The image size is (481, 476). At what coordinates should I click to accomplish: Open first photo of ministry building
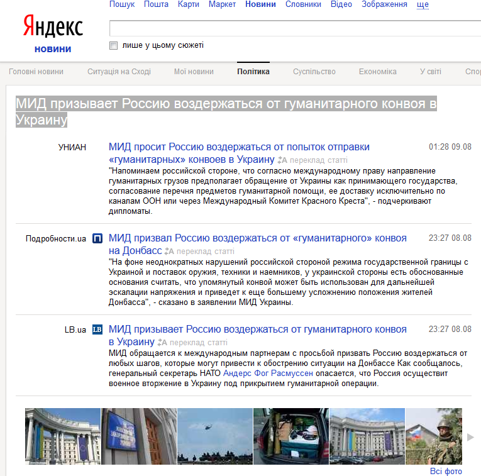pos(63,436)
